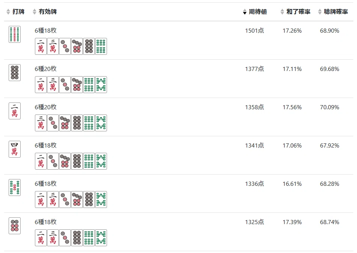Click the 1501点 expected value cell

pyautogui.click(x=255, y=30)
